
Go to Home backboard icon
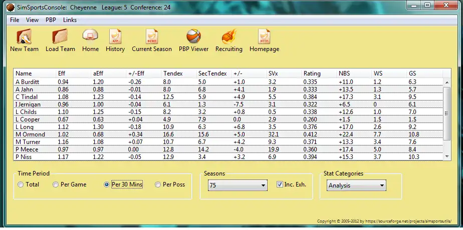pyautogui.click(x=90, y=36)
